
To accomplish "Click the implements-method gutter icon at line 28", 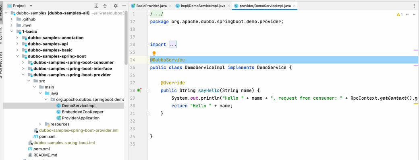I will click(139, 90).
